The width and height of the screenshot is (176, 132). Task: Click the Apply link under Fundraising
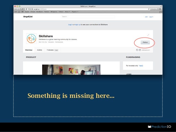(141, 66)
